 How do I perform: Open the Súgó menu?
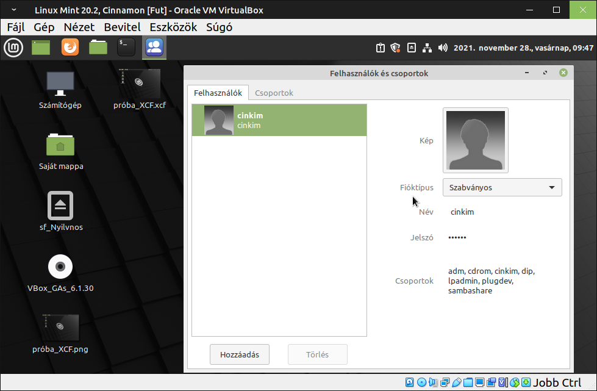219,27
